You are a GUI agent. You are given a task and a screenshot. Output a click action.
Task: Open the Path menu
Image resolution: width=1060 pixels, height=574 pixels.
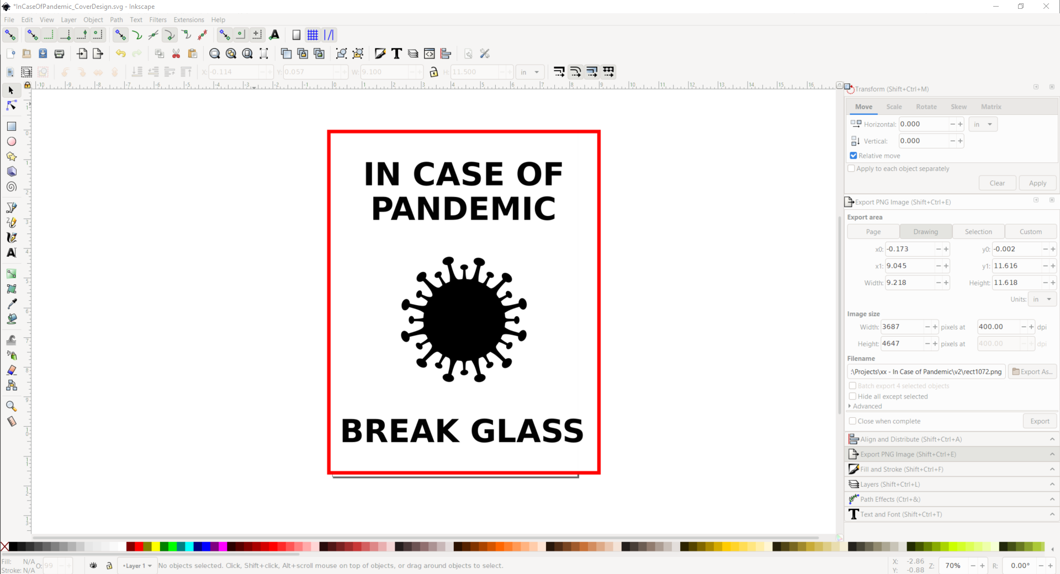point(116,19)
